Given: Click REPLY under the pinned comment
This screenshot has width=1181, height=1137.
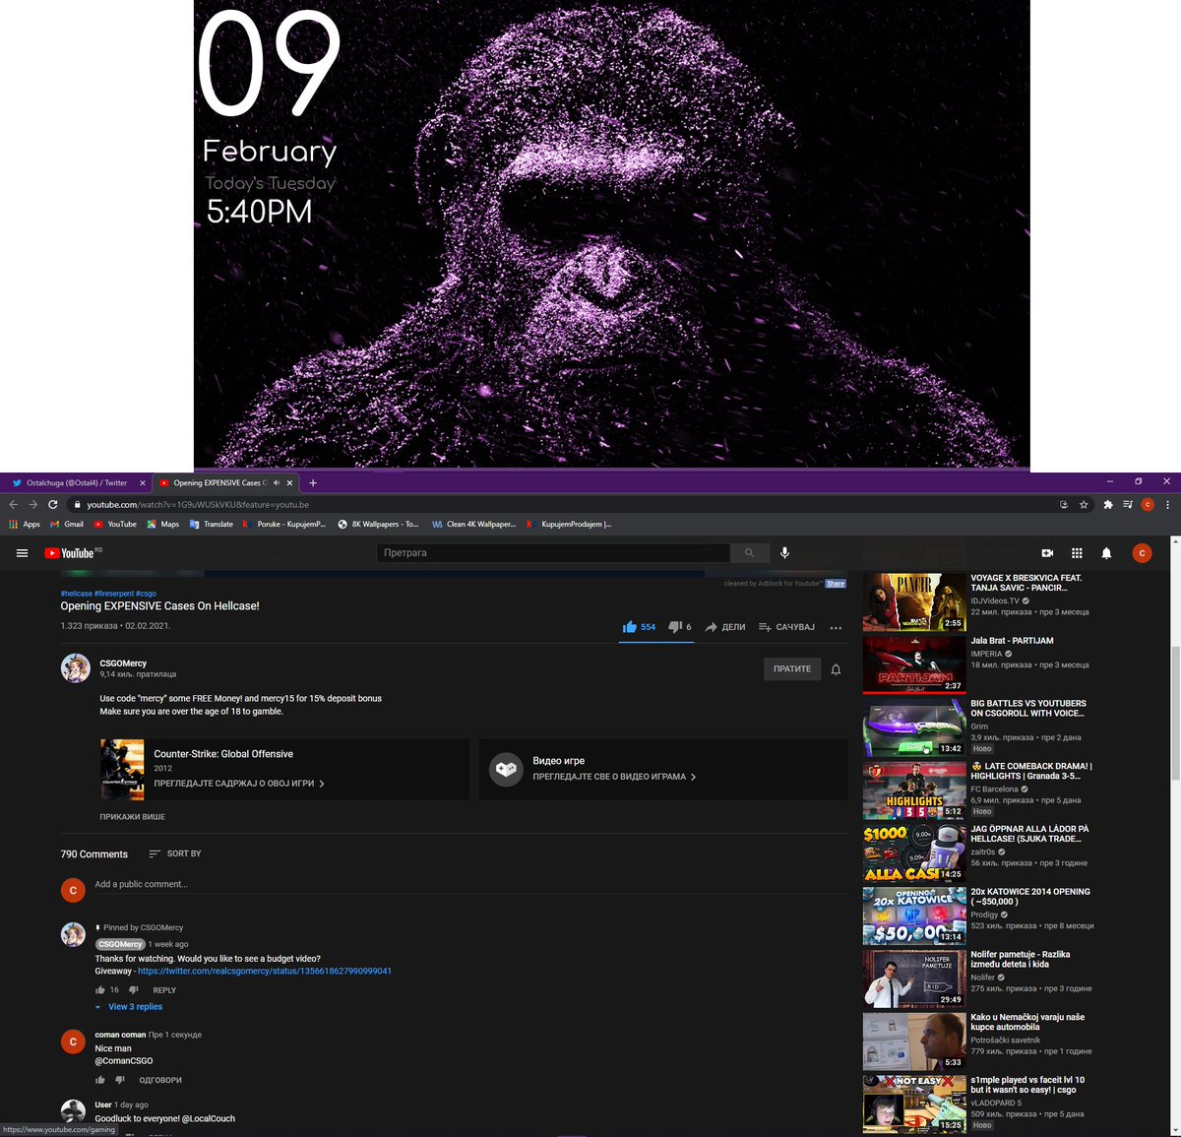Looking at the screenshot, I should pos(164,990).
